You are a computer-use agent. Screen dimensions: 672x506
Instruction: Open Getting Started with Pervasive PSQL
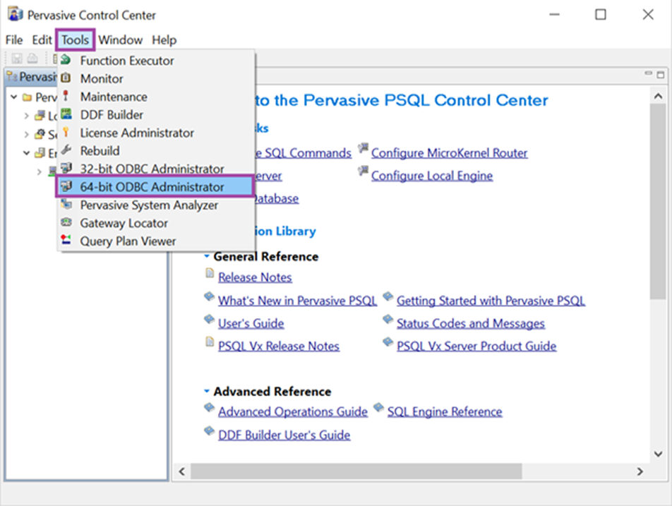click(x=491, y=301)
